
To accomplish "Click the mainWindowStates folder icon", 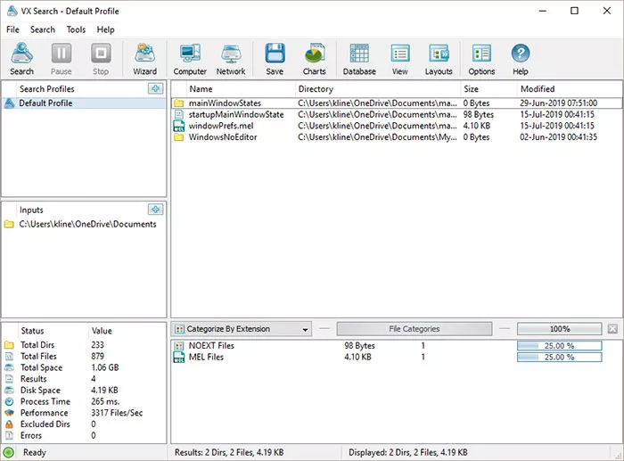I will [x=179, y=103].
